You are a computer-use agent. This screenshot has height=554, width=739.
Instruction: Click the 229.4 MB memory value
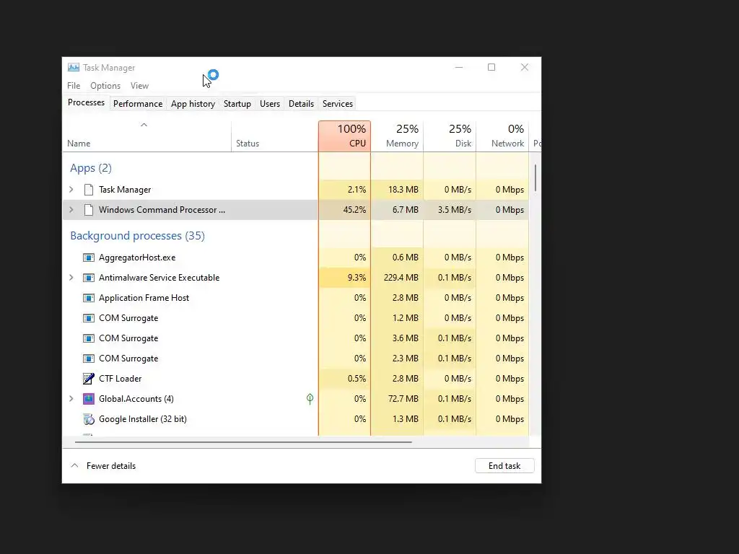tap(401, 278)
